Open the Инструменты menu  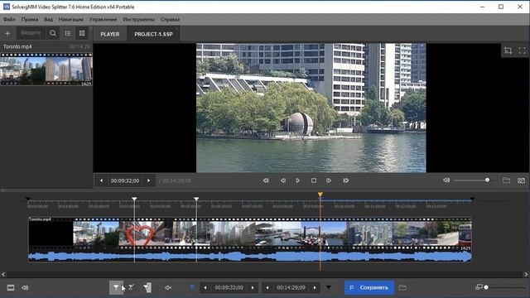[x=138, y=20]
